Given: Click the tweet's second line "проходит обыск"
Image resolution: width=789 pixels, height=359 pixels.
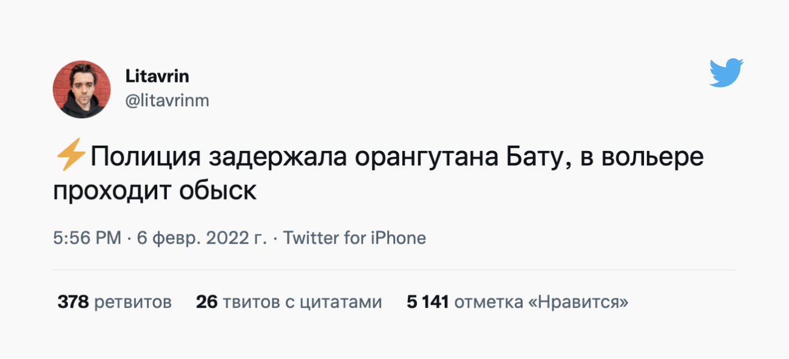Looking at the screenshot, I should click(155, 191).
